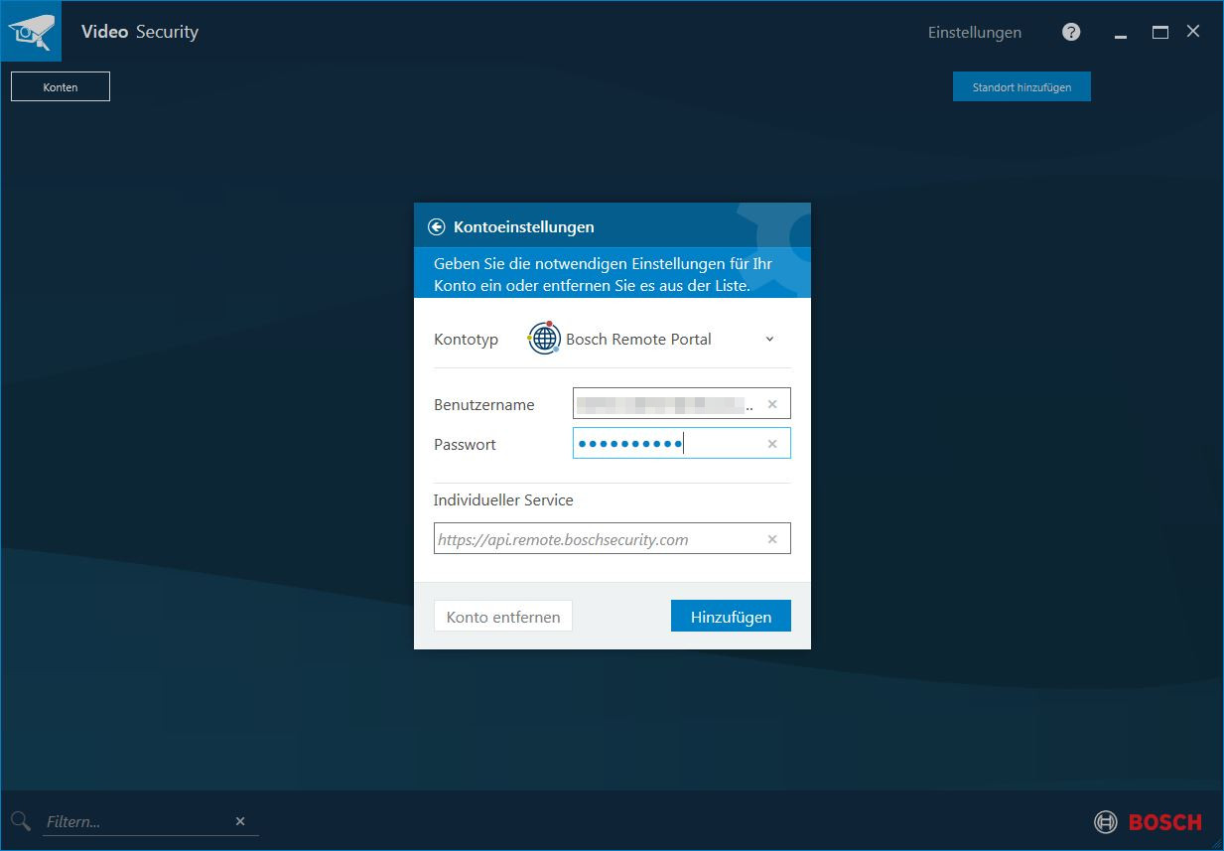Open the help question mark icon
Screen dimensions: 1224x851
click(x=1071, y=32)
